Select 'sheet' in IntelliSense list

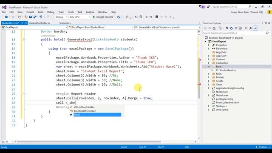[x=97, y=115]
